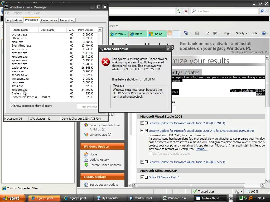
Task: Toggle Show processes from all users checkbox
Action: 12,106
